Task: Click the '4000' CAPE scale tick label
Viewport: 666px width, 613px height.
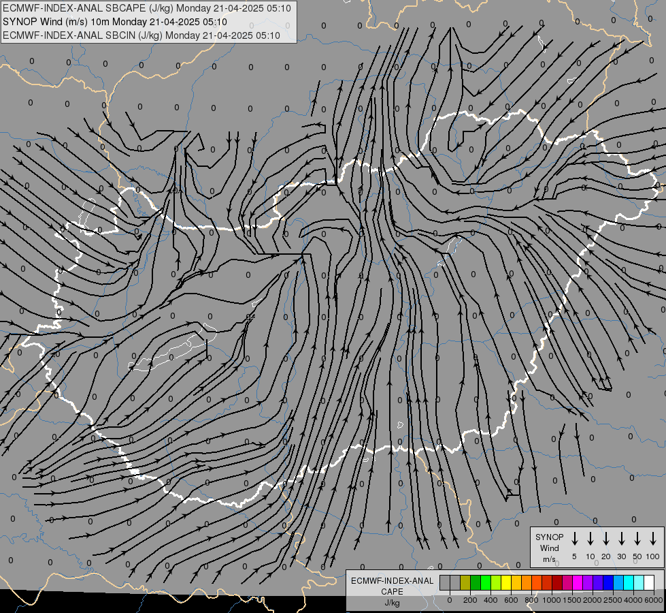Action: coord(633,600)
